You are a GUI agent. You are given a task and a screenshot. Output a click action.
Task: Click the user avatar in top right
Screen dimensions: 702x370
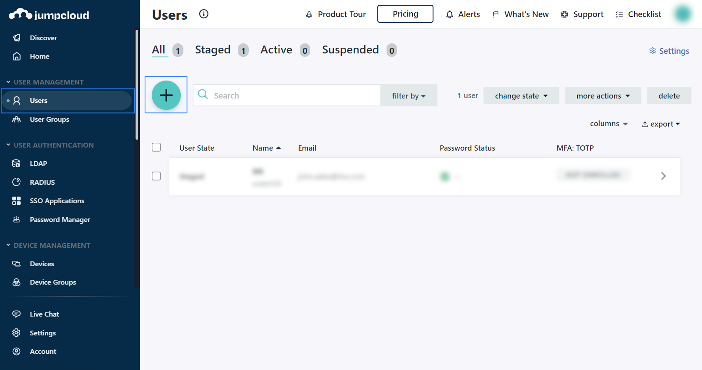(x=682, y=14)
